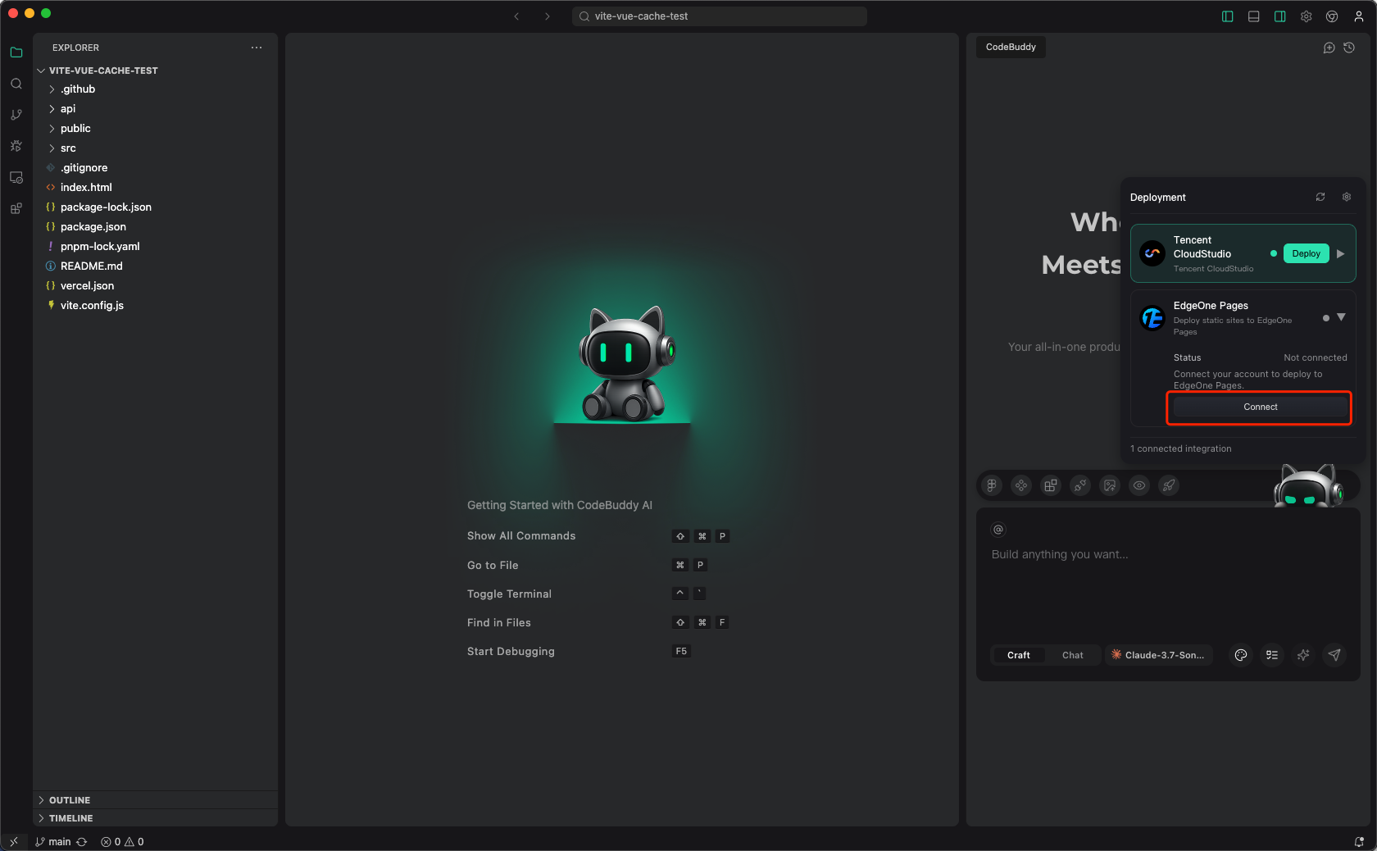
Task: Refresh the Deployment integrations list
Action: (1320, 198)
